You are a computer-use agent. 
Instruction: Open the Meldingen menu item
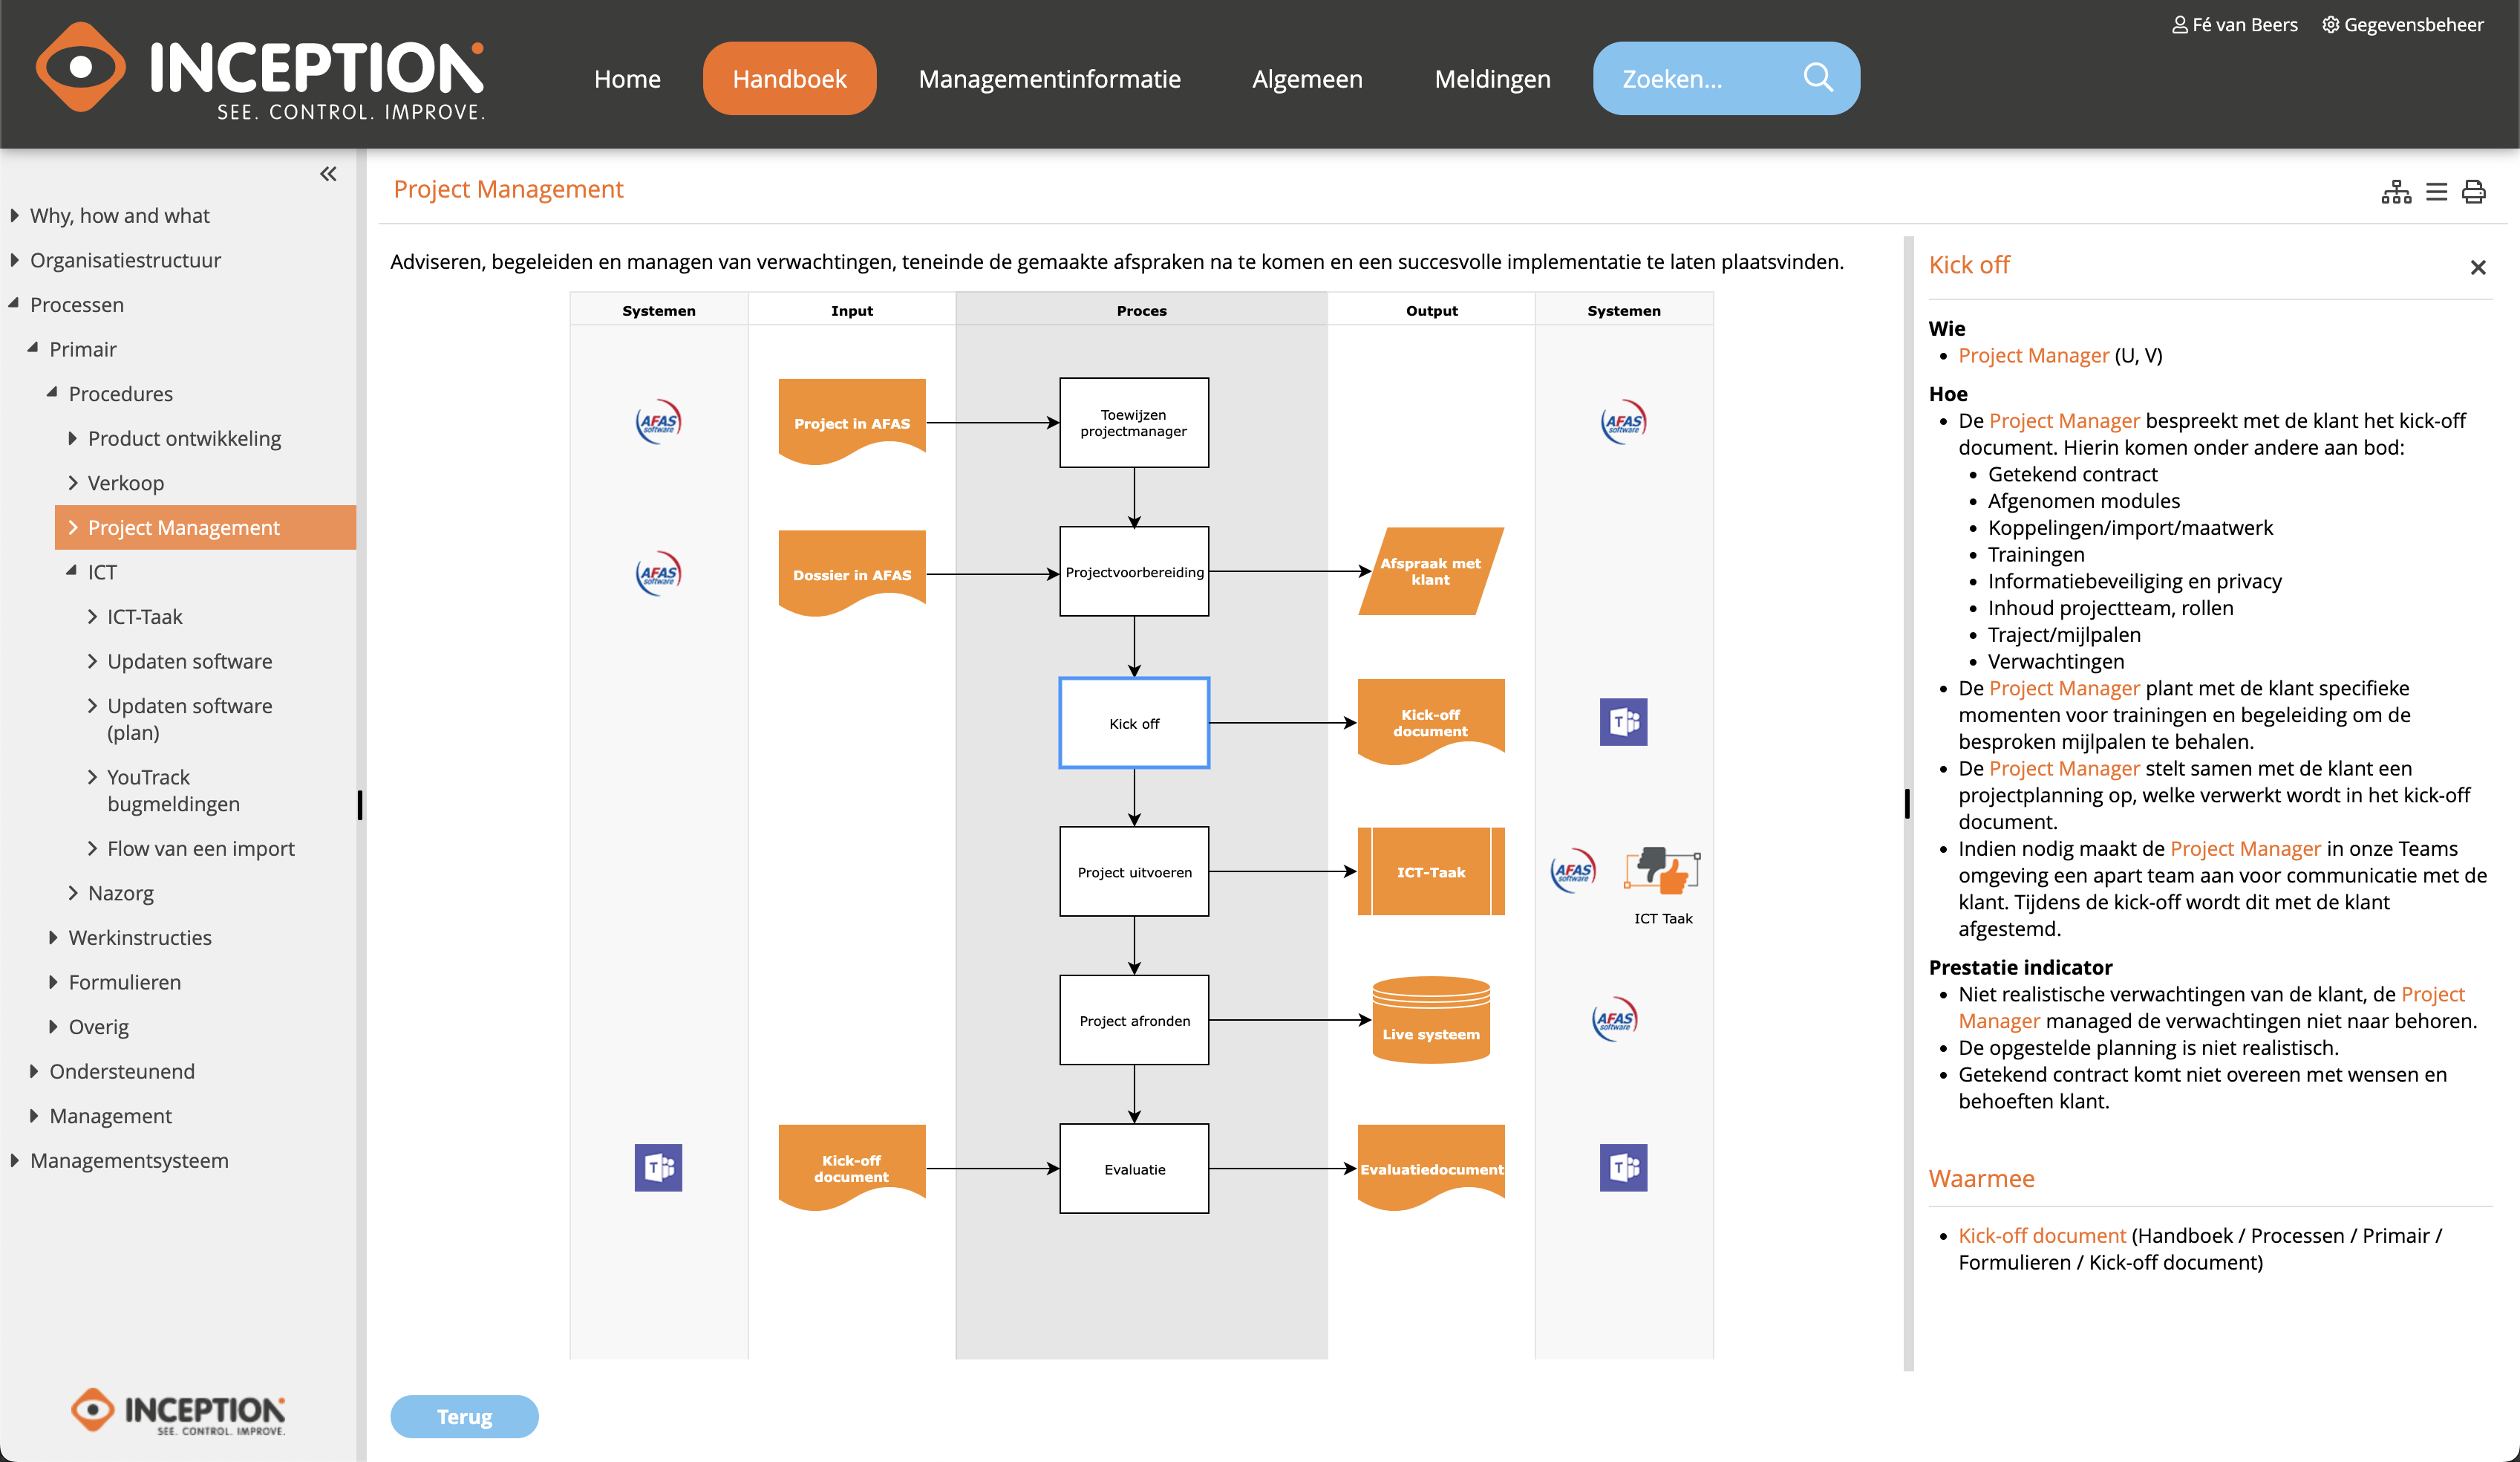[x=1492, y=78]
